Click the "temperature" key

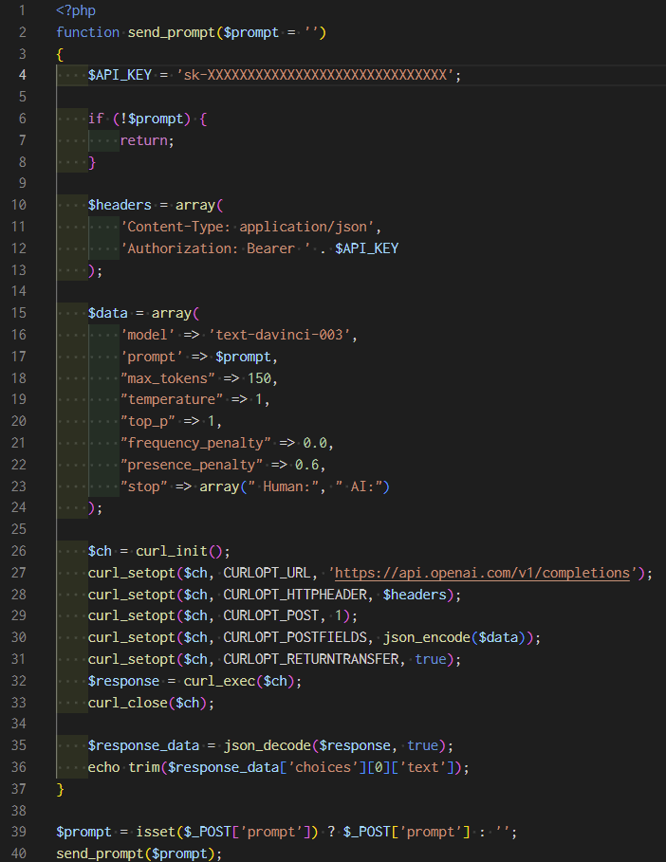[x=171, y=399]
